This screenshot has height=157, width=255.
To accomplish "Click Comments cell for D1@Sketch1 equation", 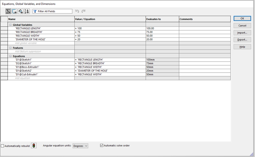I will (205, 60).
